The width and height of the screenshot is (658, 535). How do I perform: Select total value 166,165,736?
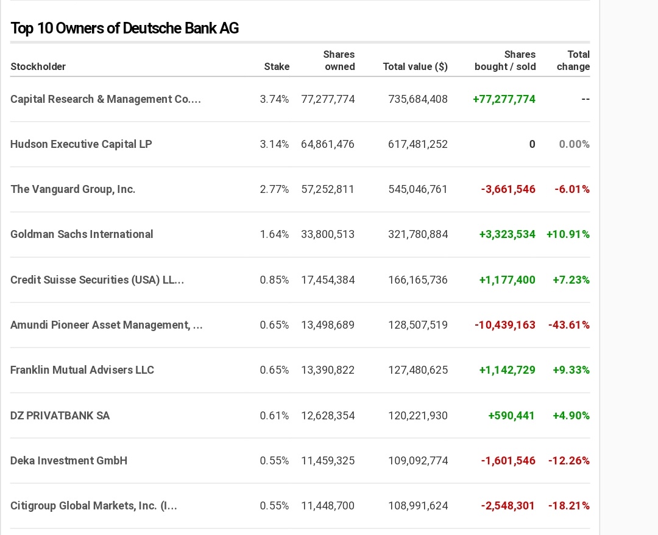click(418, 279)
